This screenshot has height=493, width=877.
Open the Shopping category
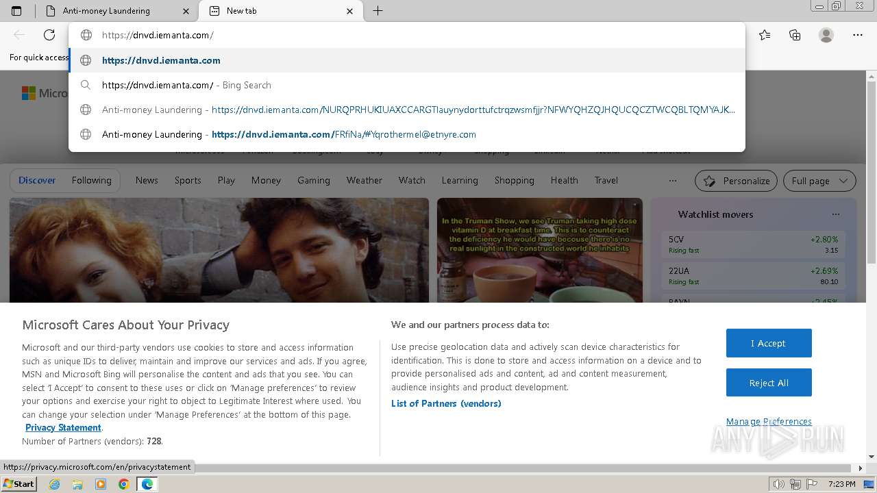click(x=514, y=181)
